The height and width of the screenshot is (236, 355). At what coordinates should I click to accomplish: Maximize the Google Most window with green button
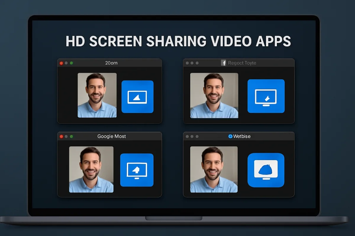point(71,137)
